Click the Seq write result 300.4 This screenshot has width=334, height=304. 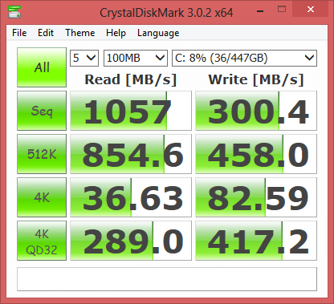(x=256, y=111)
